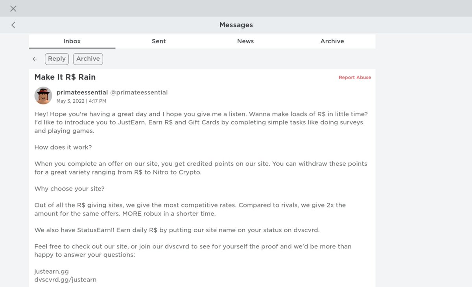Return to inbox list with the left arrow

(x=35, y=59)
